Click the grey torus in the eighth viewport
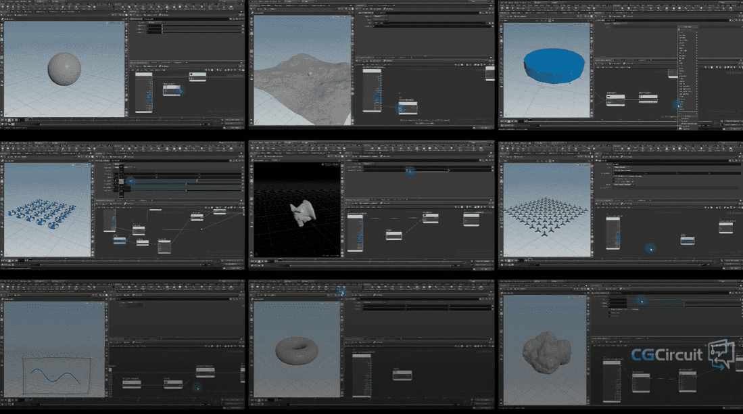This screenshot has height=414, width=743. [297, 350]
